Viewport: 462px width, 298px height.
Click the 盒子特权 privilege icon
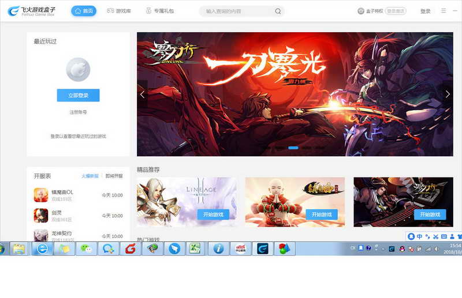[x=360, y=11]
